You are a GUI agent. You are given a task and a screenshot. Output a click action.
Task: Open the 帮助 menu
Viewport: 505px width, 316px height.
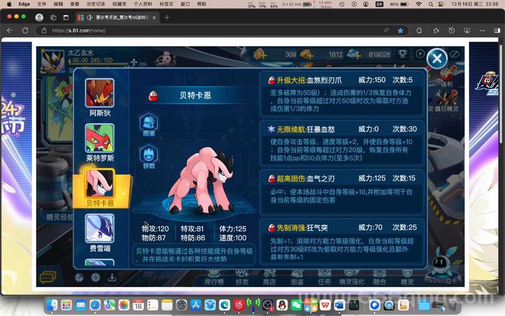coord(201,4)
